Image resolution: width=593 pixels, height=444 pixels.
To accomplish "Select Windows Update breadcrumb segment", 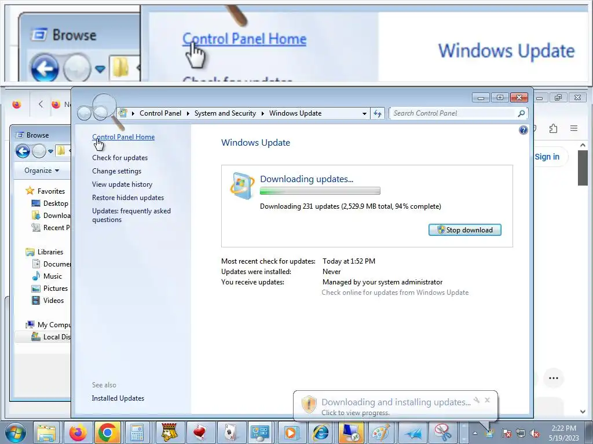I will (295, 113).
